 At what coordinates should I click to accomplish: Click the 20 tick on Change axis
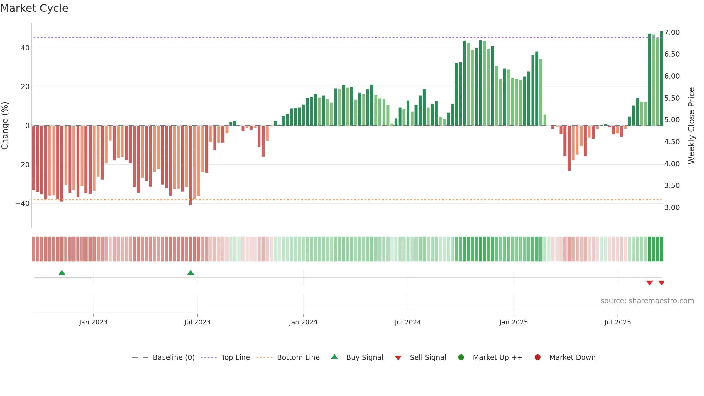point(25,87)
